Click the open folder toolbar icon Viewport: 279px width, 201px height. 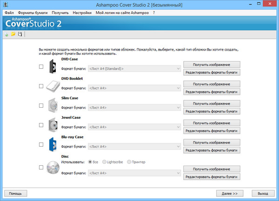[x=13, y=34]
